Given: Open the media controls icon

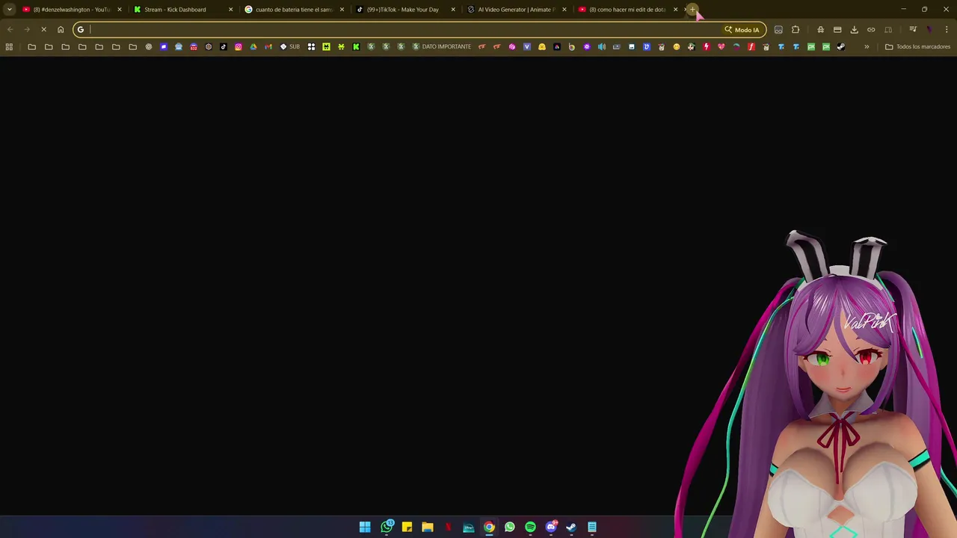Looking at the screenshot, I should pyautogui.click(x=912, y=30).
